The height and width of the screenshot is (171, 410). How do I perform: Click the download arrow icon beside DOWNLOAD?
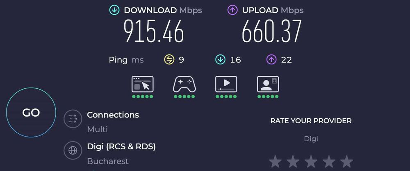point(114,10)
